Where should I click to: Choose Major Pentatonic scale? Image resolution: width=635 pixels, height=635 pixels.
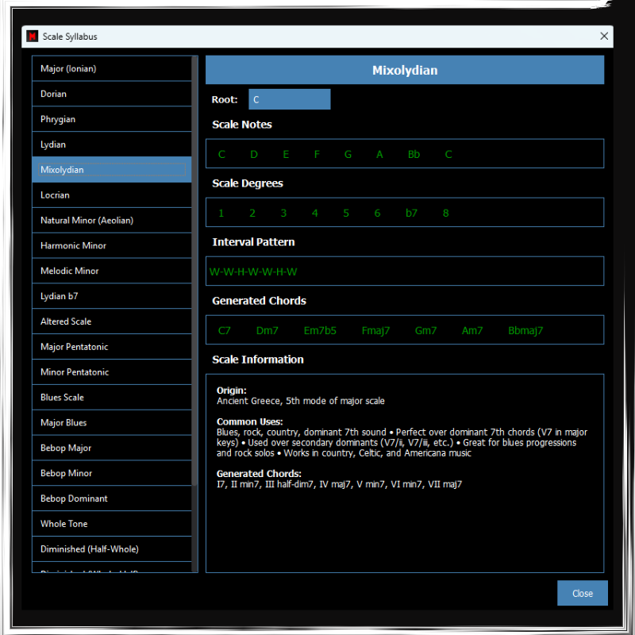tap(111, 347)
